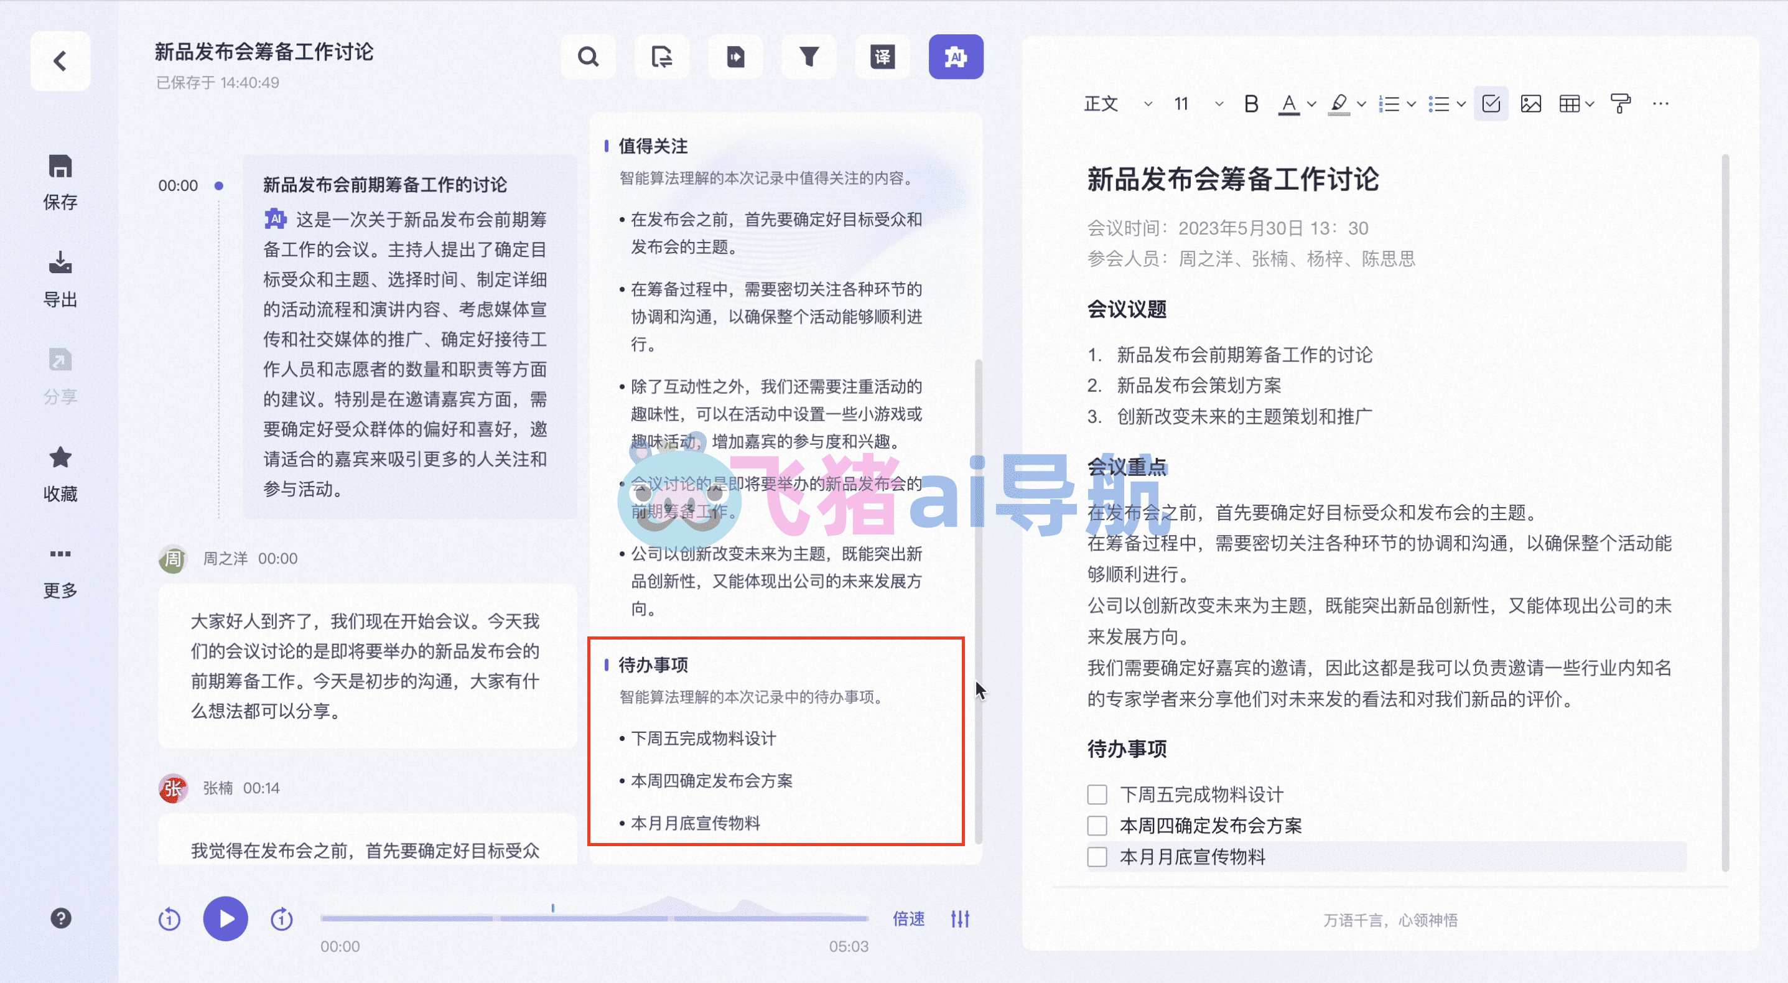1788x983 pixels.
Task: Click the notes editor vertical scrollbar
Action: [1726, 513]
